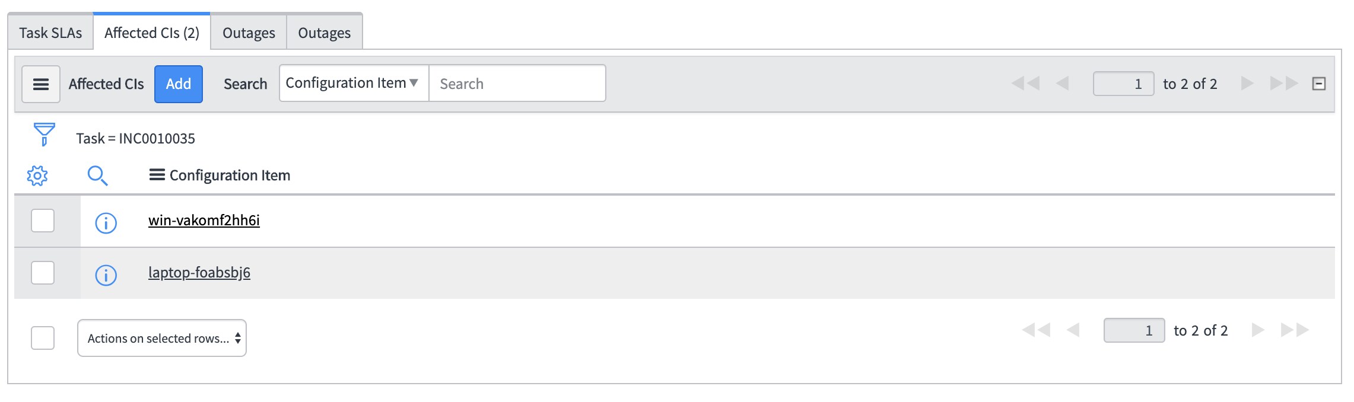
Task: Collapse the list with the minus icon
Action: [1319, 84]
